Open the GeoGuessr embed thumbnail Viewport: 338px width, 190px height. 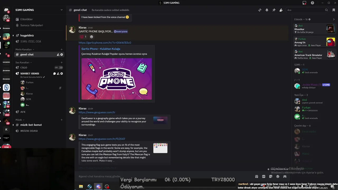(160, 120)
